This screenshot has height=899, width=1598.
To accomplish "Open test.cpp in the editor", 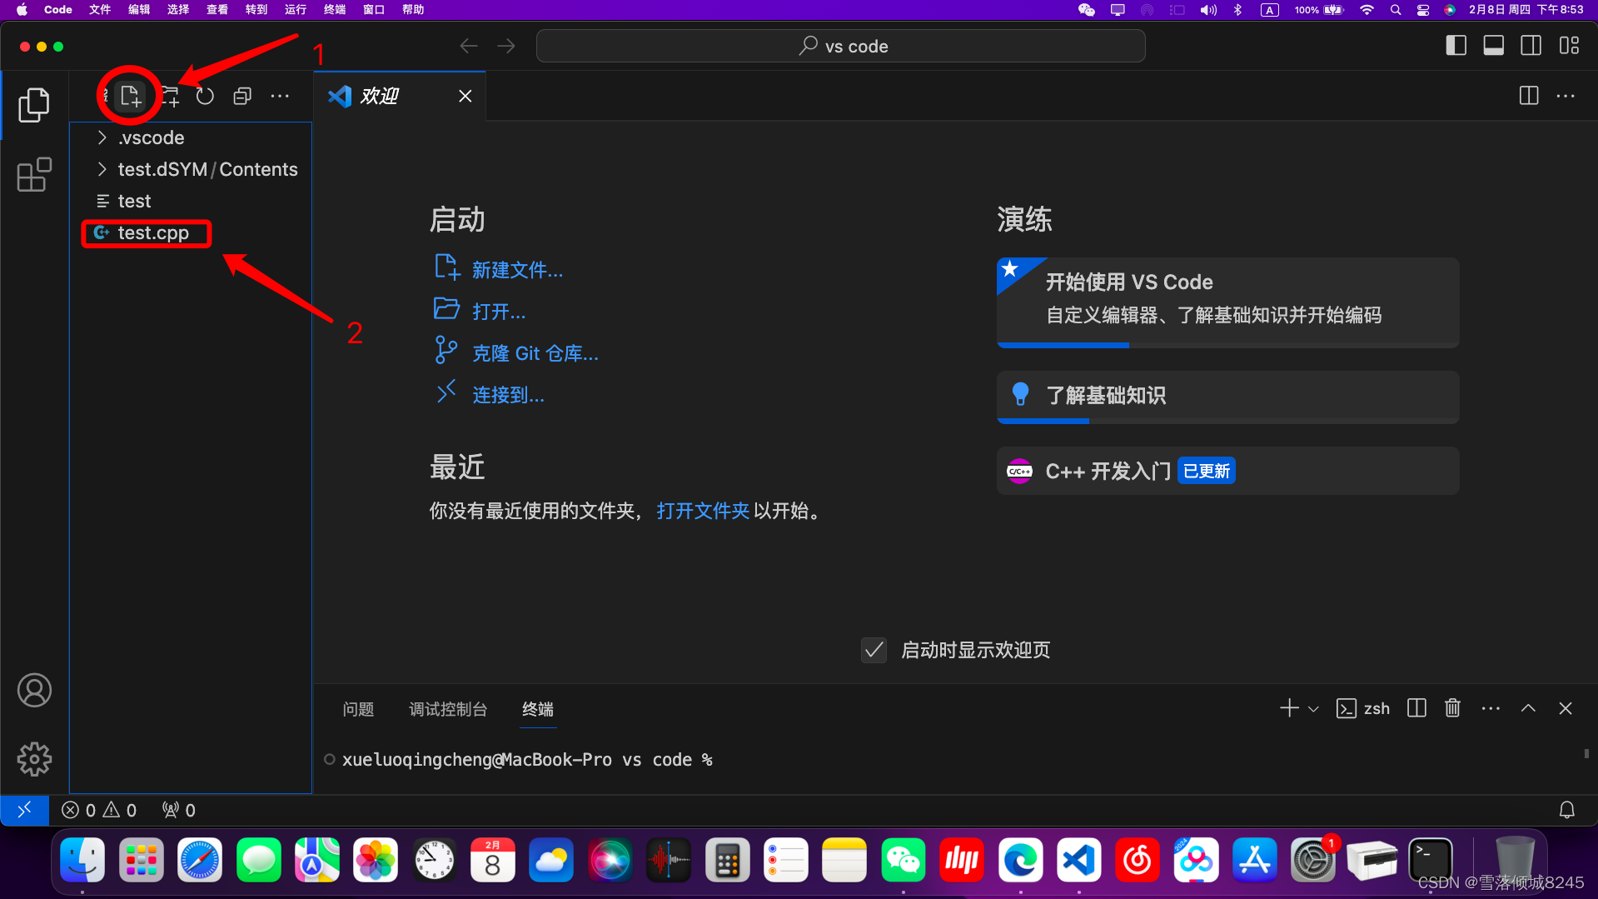I will click(x=191, y=232).
